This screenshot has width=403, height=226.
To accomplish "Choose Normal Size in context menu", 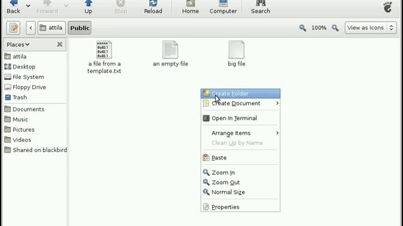I will (x=241, y=192).
